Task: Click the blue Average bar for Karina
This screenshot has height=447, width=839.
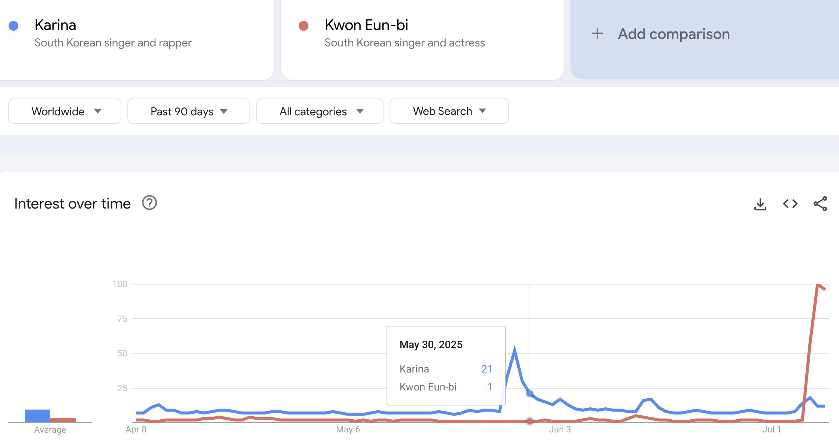Action: point(37,416)
